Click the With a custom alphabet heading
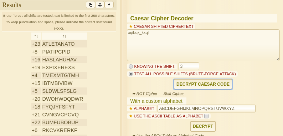Screen dimensions: 283x136 [x=156, y=101]
